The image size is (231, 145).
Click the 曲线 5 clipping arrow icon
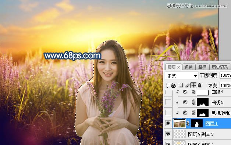tap(177, 102)
